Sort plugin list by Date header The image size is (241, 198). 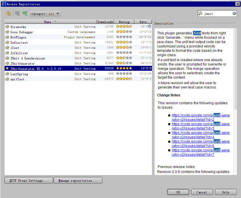(143, 22)
